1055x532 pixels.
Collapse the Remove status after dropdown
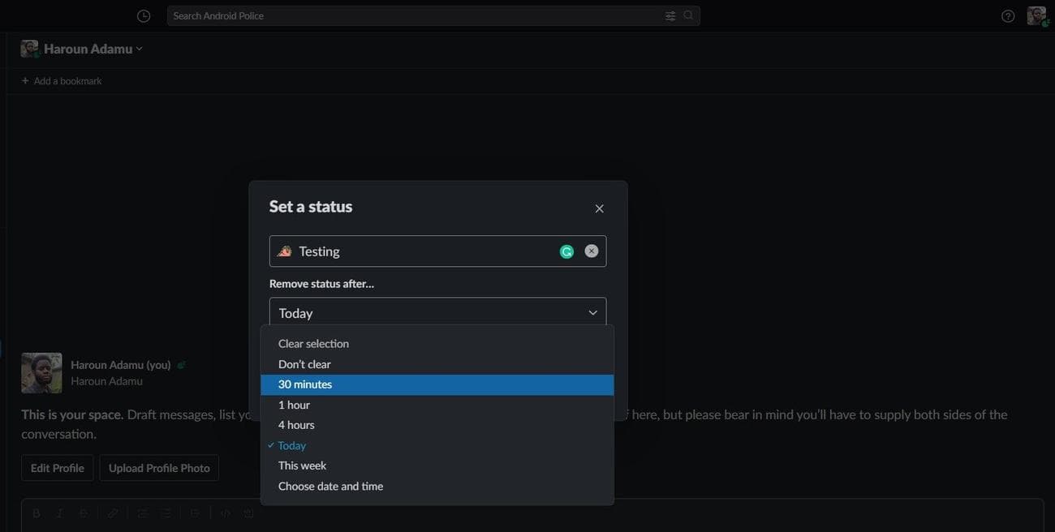pyautogui.click(x=592, y=313)
